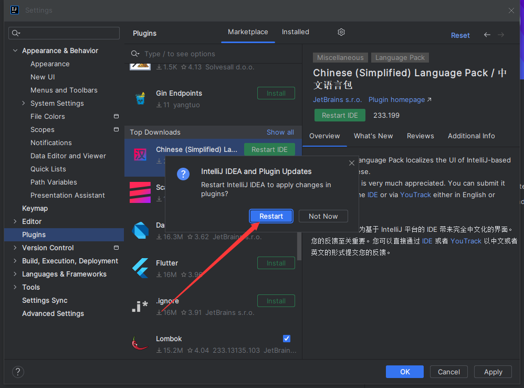Click Restart IDE in plugin list row
524x388 pixels.
click(x=269, y=149)
